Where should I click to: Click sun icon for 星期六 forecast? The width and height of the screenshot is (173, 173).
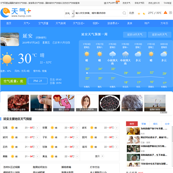click(99, 54)
